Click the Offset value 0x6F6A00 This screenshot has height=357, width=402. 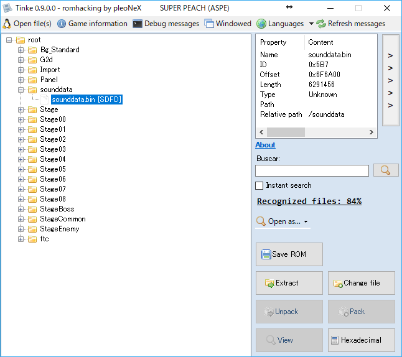click(x=324, y=75)
